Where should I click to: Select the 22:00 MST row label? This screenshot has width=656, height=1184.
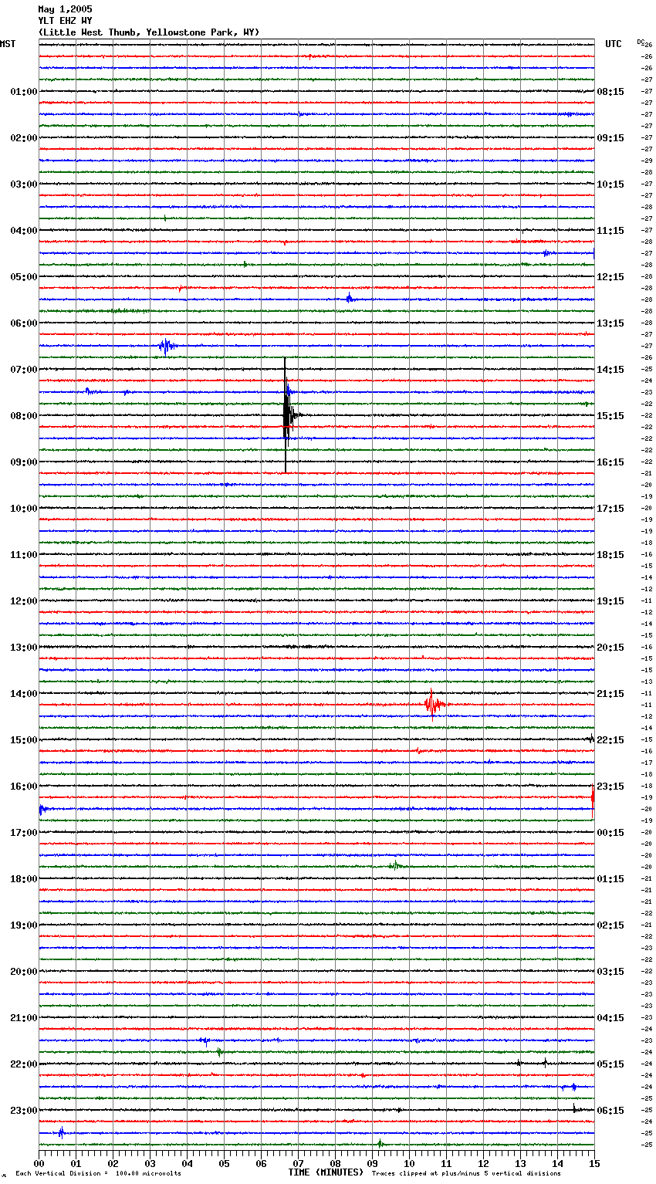pos(23,1064)
